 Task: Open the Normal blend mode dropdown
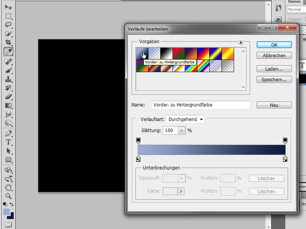click(296, 9)
